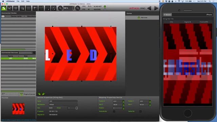The height and width of the screenshot is (122, 217).
Task: Click the Rotation stepper arrows
Action: pyautogui.click(x=123, y=108)
